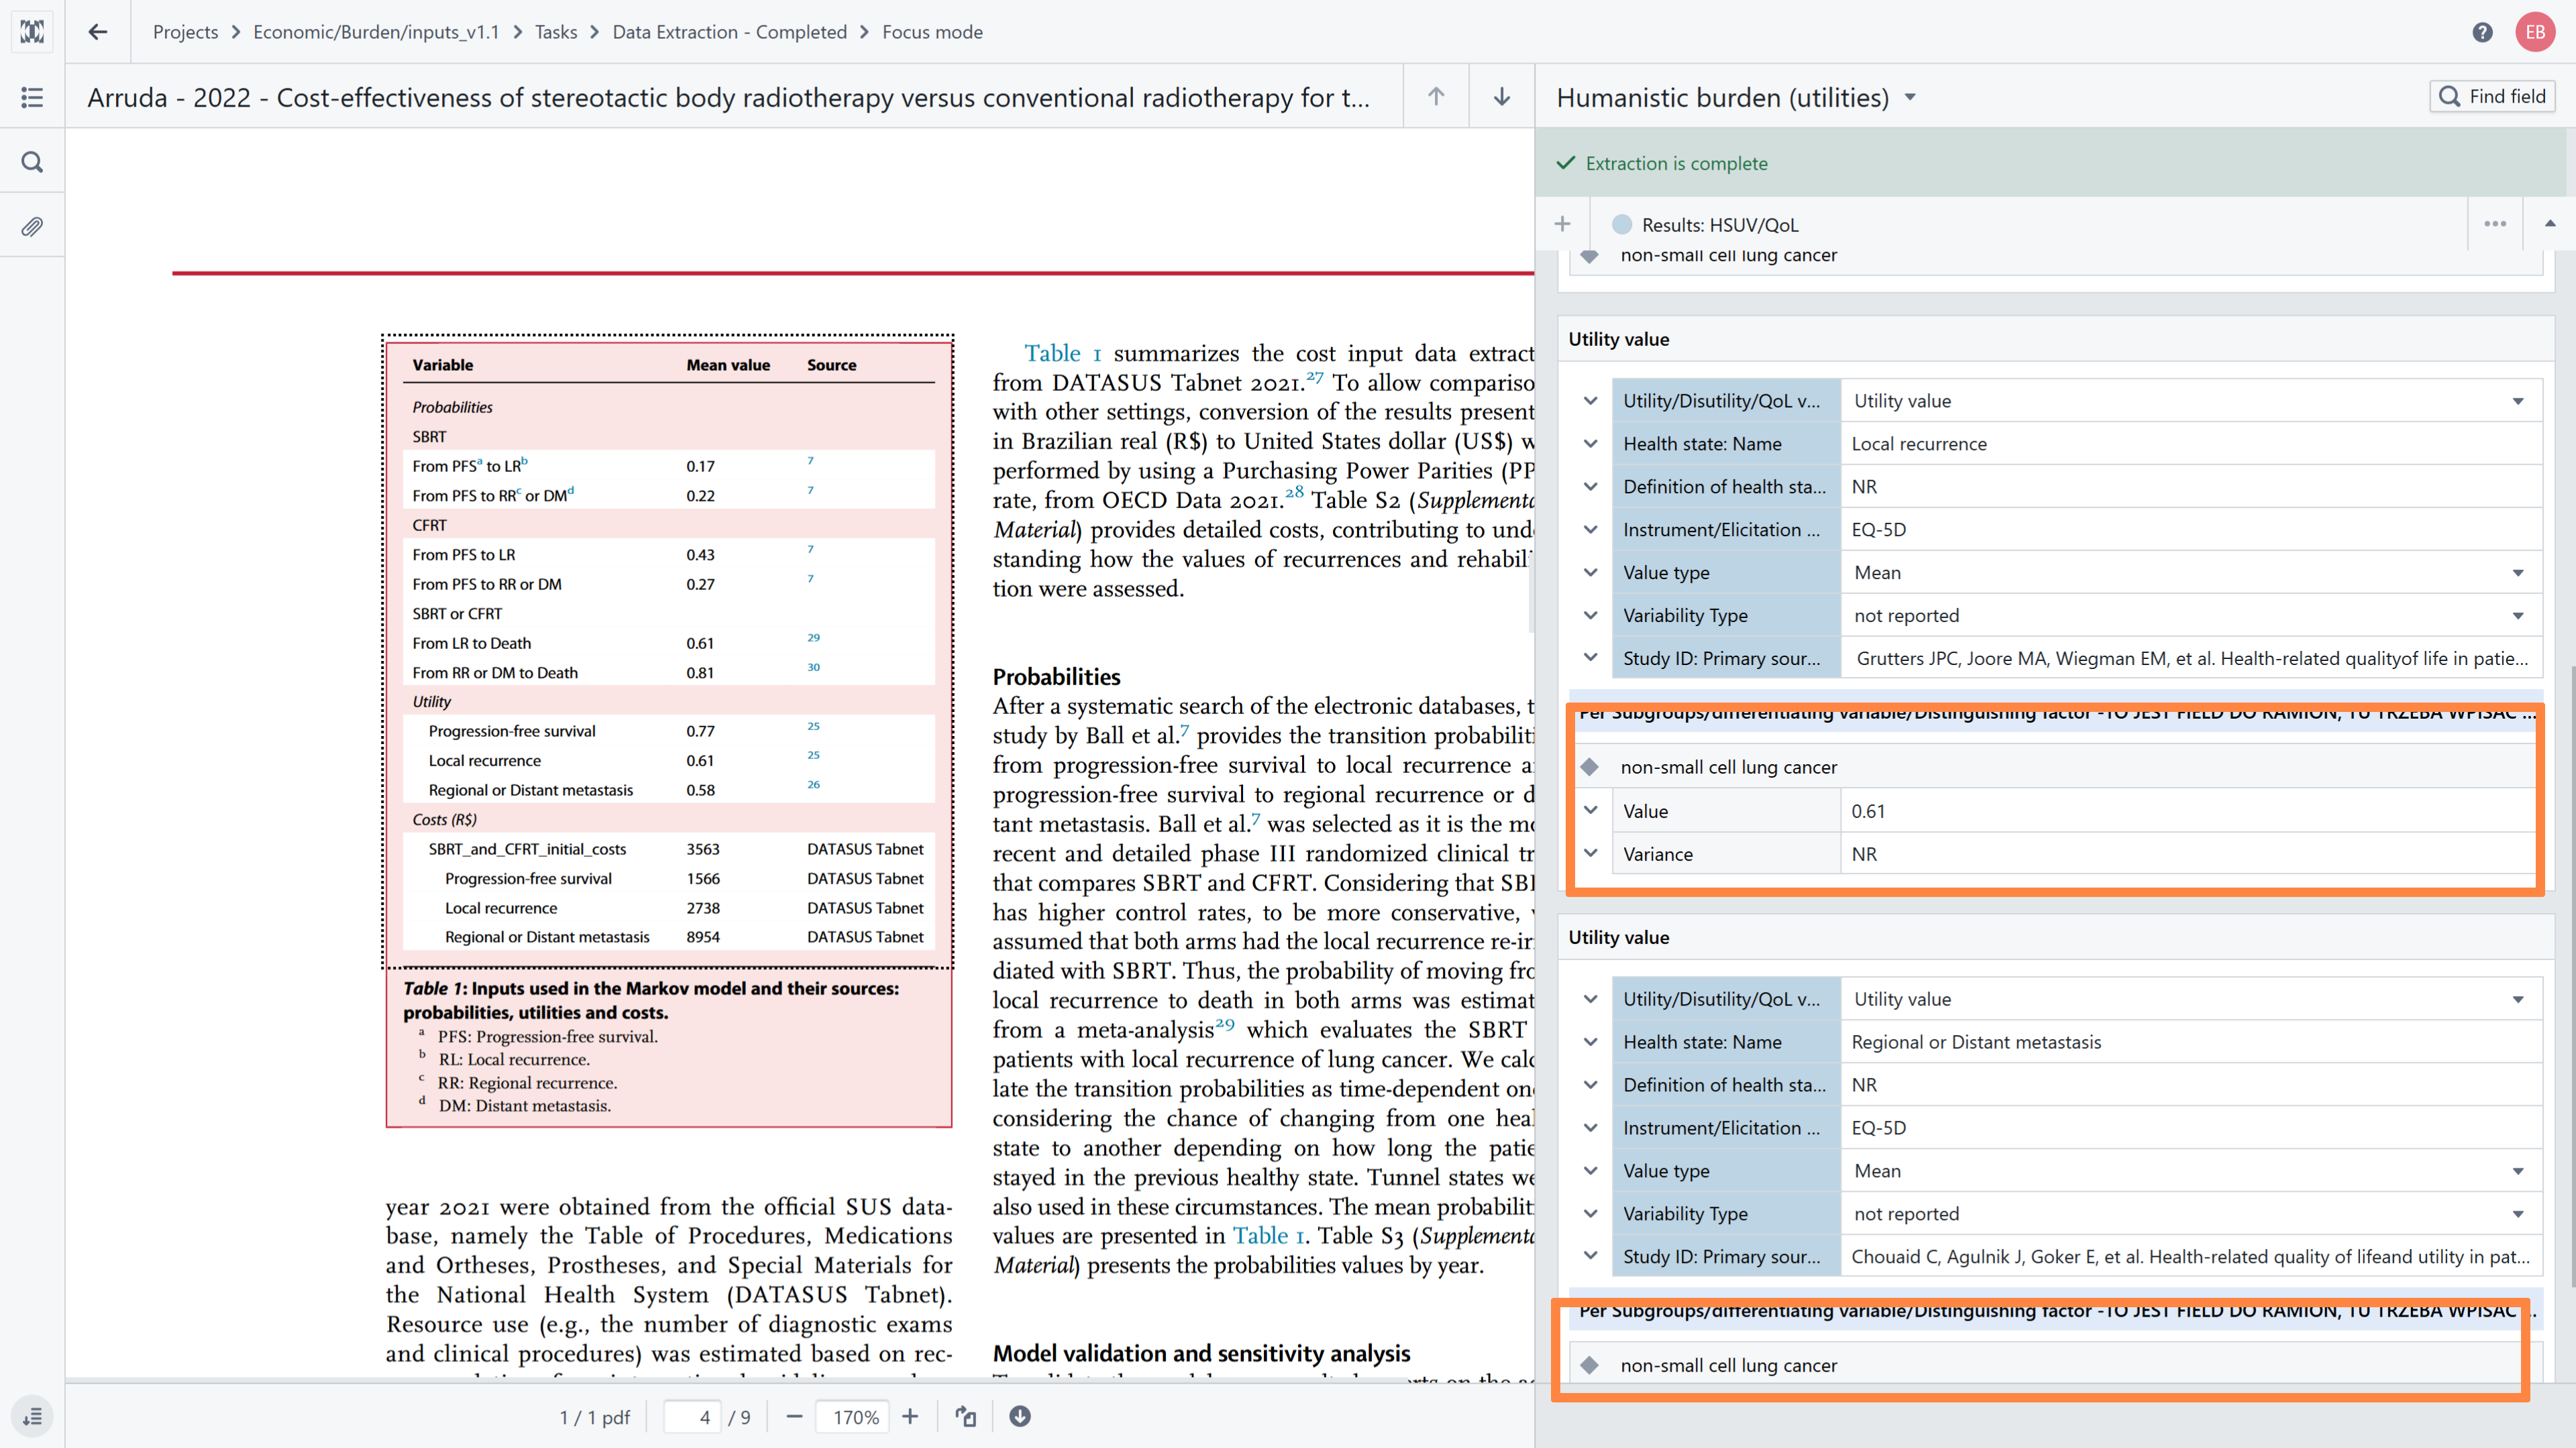Edit the Variance field containing NR
Image resolution: width=2576 pixels, height=1448 pixels.
[2191, 853]
